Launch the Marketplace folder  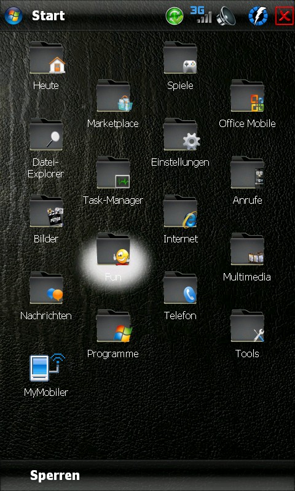click(114, 96)
